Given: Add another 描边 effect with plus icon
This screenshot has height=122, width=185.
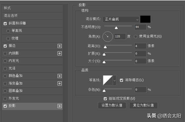Looking at the screenshot, I should (x=60, y=46).
